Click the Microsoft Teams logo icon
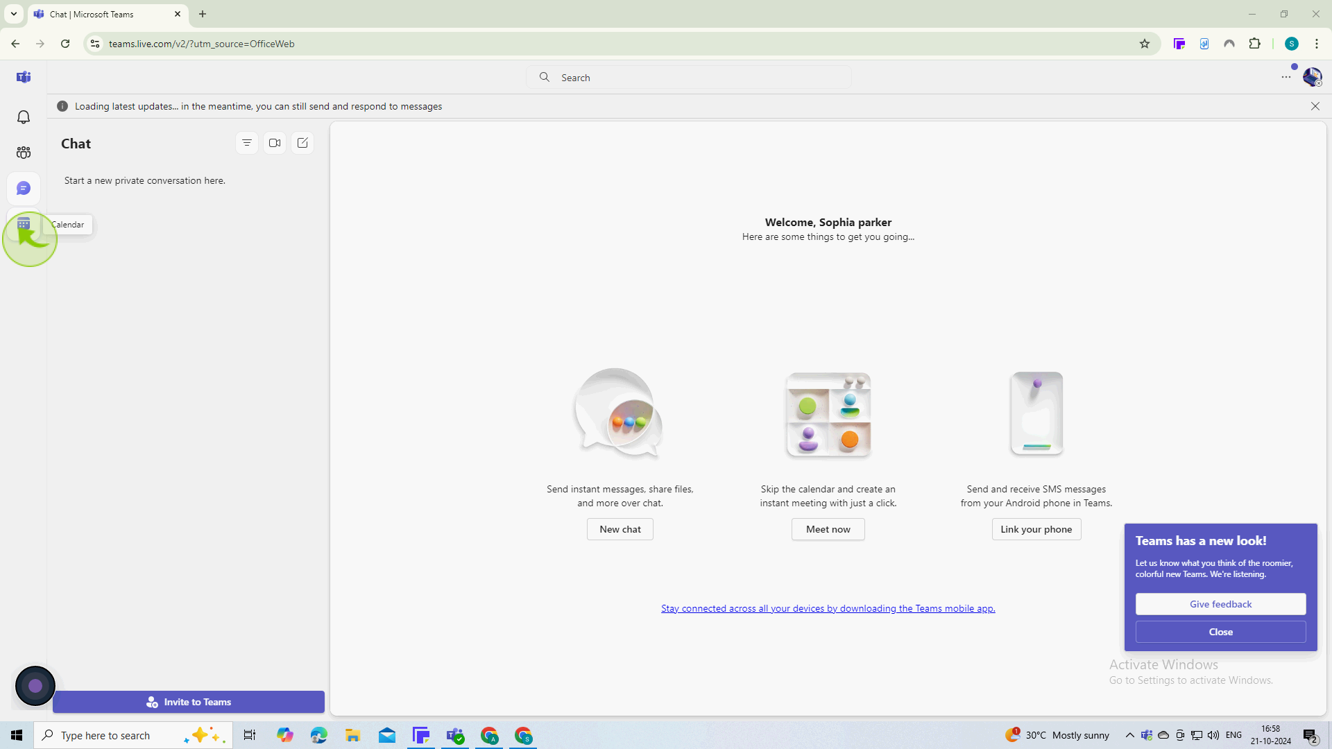Image resolution: width=1332 pixels, height=749 pixels. pos(24,77)
